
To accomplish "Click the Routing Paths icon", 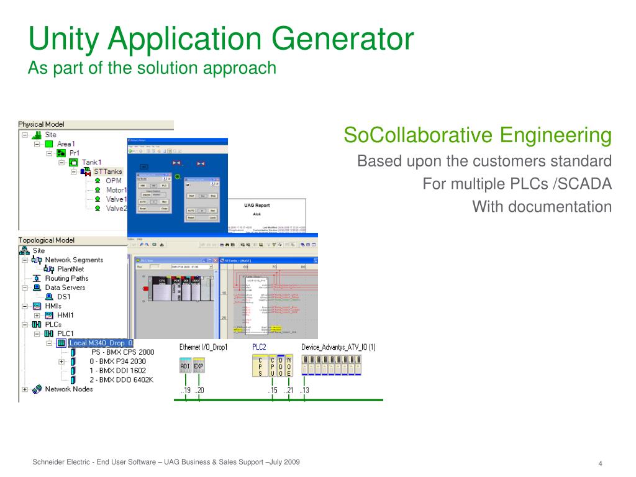I will (x=37, y=278).
